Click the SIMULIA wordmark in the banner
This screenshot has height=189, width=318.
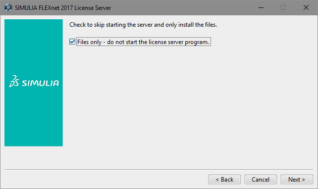point(40,83)
